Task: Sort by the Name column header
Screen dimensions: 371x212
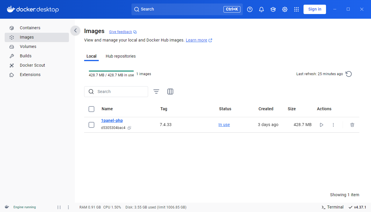Action: point(107,109)
